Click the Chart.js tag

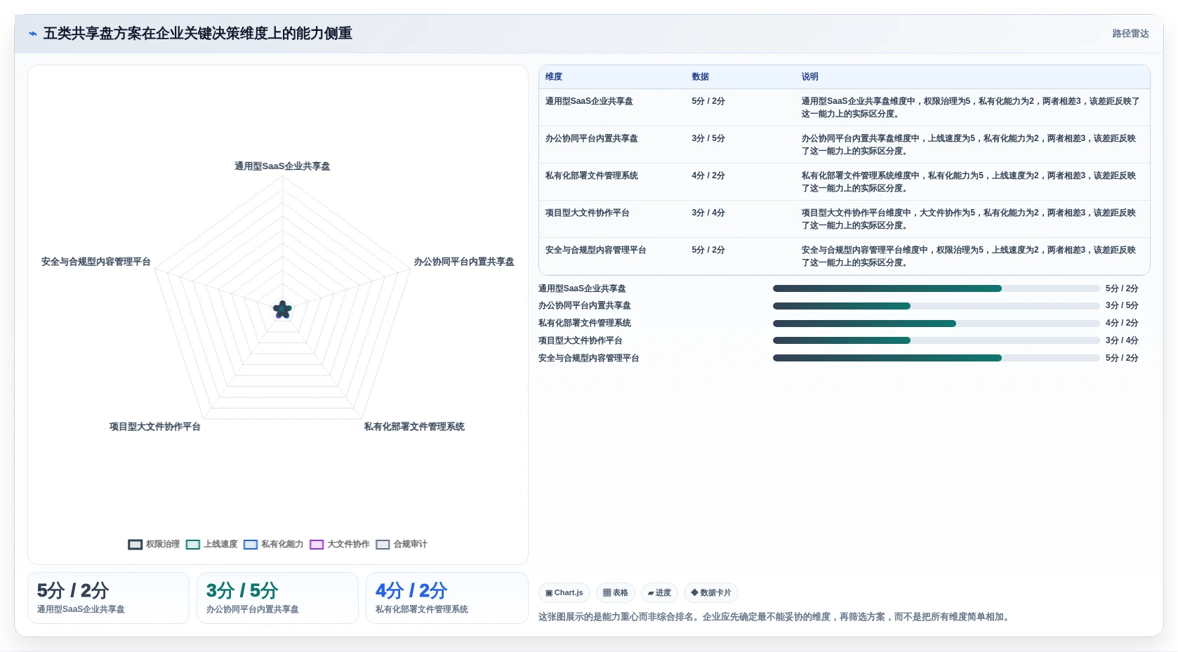tap(564, 593)
